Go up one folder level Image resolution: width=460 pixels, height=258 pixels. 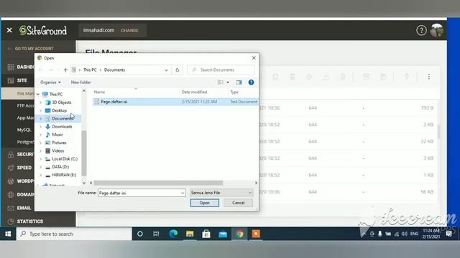coord(65,70)
